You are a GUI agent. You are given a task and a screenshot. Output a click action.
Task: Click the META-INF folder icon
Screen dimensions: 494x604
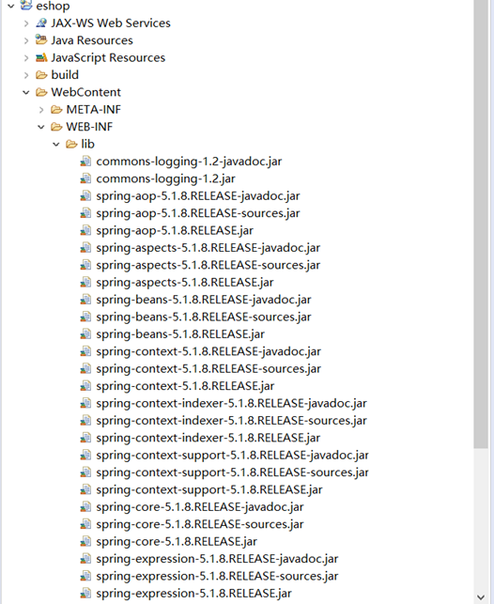point(56,109)
